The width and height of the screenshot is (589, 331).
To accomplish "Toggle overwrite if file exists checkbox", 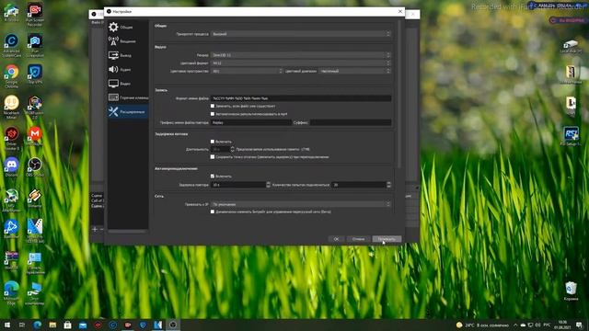I will pyautogui.click(x=213, y=107).
